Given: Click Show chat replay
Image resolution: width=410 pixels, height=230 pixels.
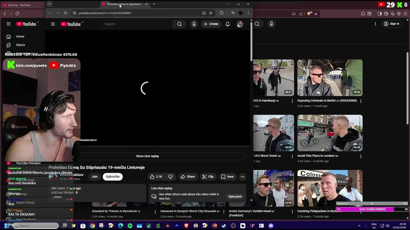Looking at the screenshot, I should tap(147, 156).
